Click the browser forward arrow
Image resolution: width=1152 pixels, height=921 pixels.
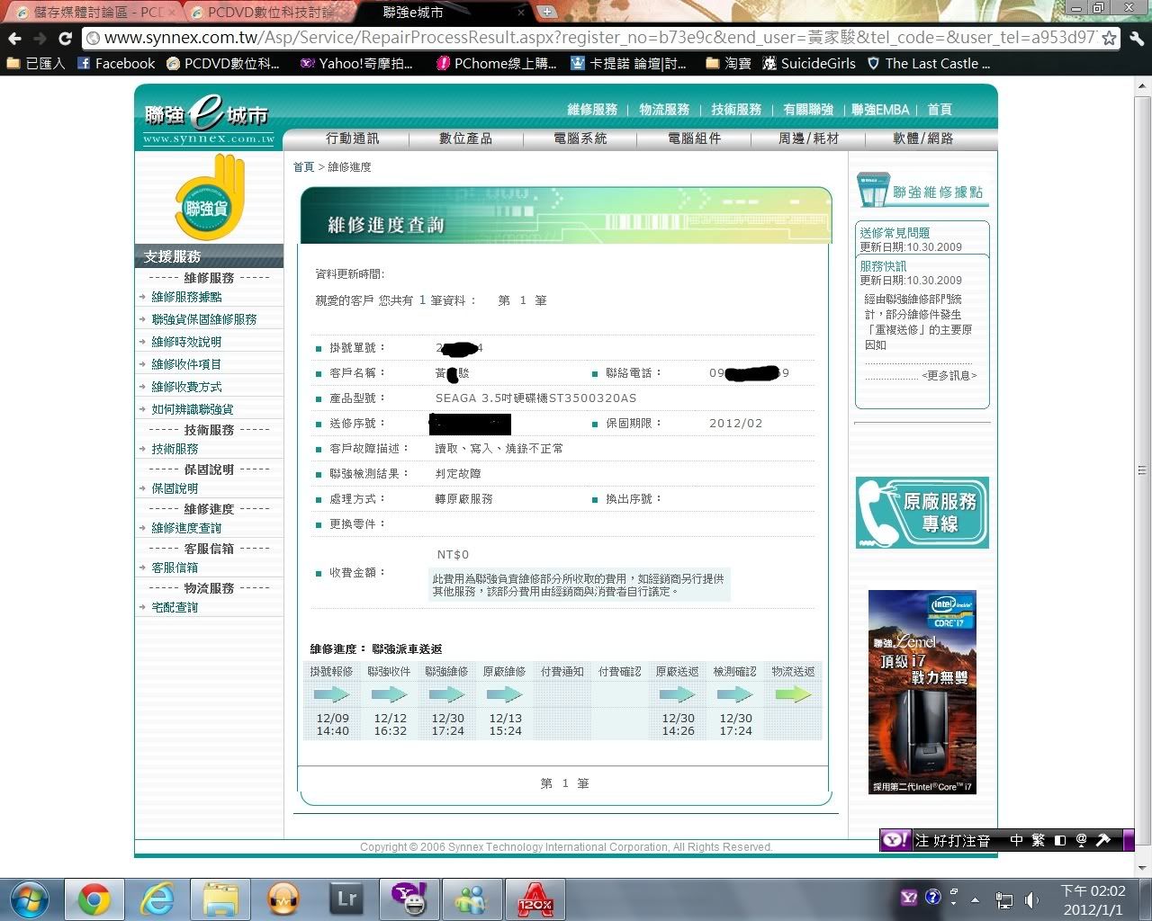[40, 38]
